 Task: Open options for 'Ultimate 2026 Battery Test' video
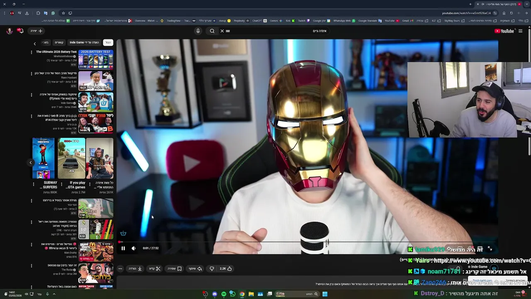[x=31, y=52]
